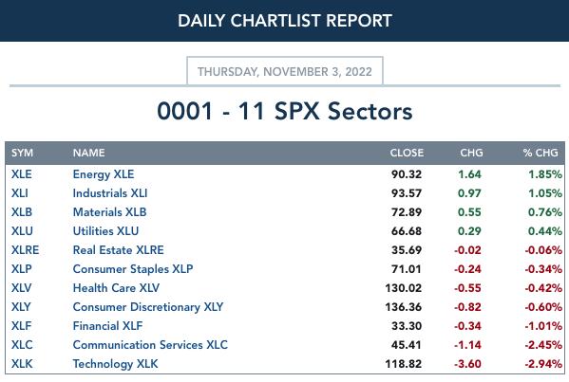Screen dimensions: 569x382
Task: Open the Energy XLE name link
Action: (x=104, y=174)
